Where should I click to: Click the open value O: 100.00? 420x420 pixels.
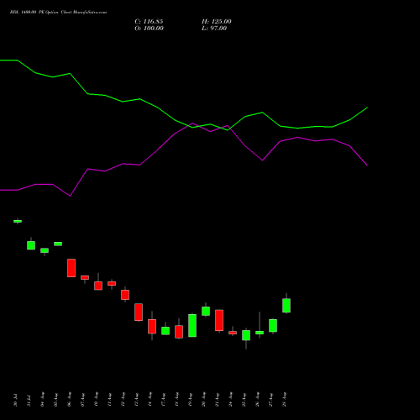[149, 29]
